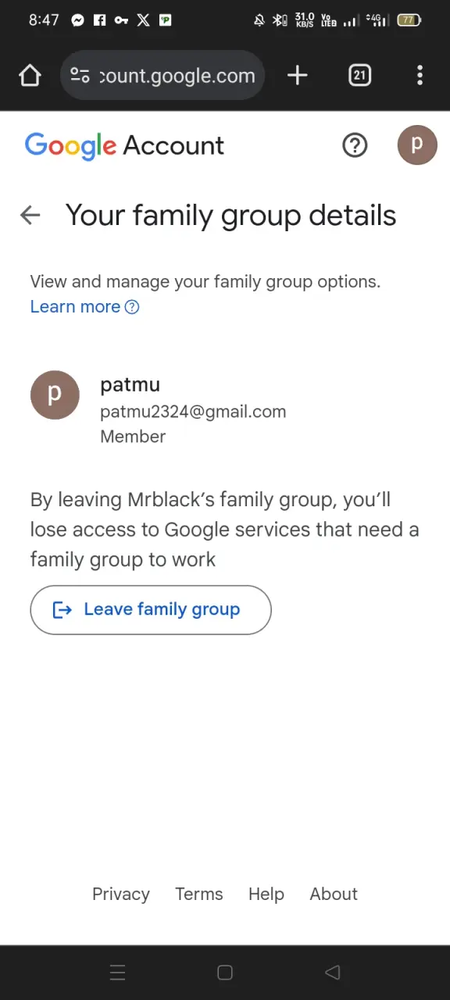This screenshot has width=450, height=1000.
Task: Tap Android recent apps navigation button
Action: 118,973
